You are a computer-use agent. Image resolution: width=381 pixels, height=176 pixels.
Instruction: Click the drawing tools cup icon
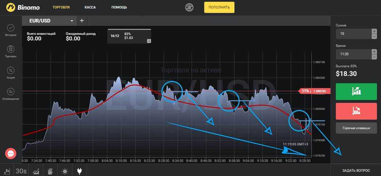[50, 171]
